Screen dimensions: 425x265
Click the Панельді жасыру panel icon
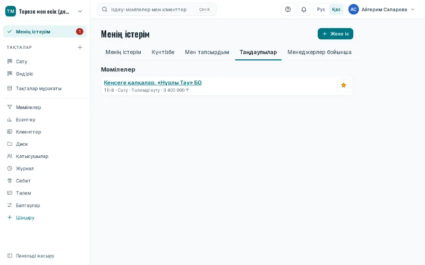(10, 255)
